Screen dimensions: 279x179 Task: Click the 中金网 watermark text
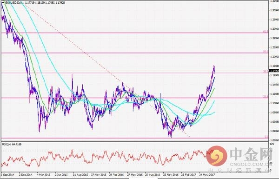[x=251, y=154]
